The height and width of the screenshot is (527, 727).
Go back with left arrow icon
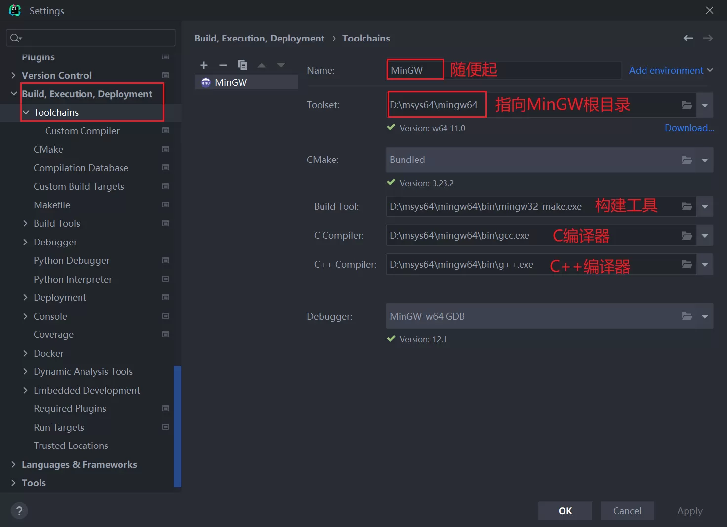pos(688,38)
